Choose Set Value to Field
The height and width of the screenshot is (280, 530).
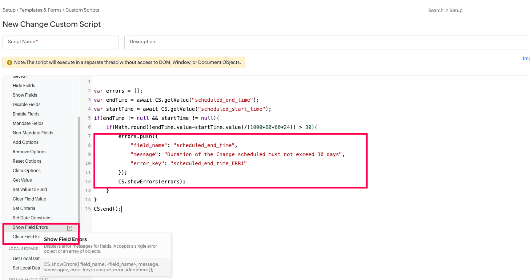pyautogui.click(x=30, y=190)
